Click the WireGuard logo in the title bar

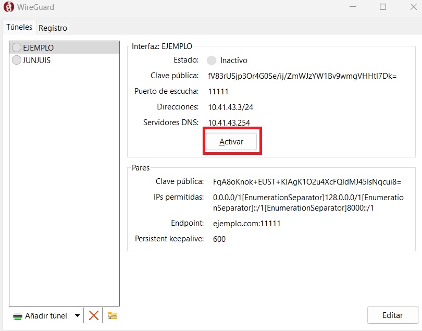[8, 7]
